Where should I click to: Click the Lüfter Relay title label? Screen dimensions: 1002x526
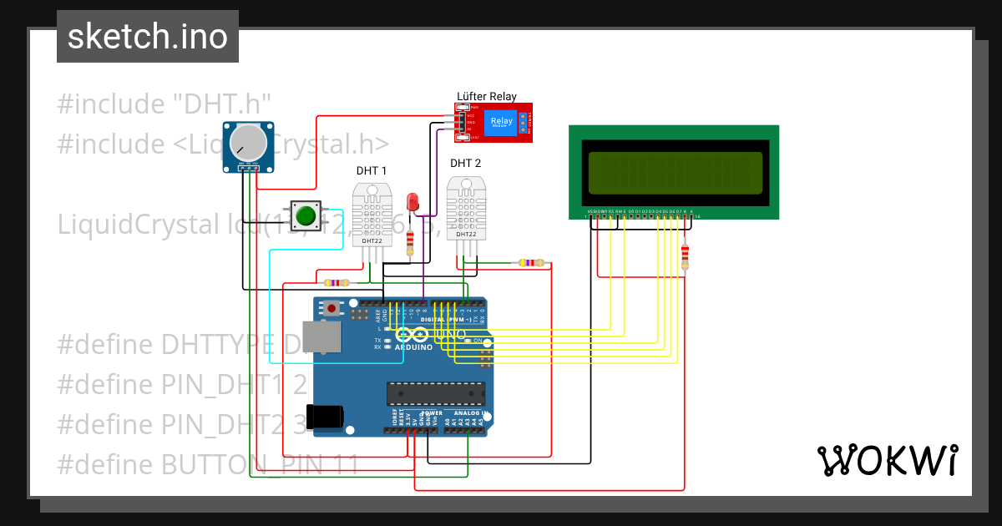(x=487, y=96)
